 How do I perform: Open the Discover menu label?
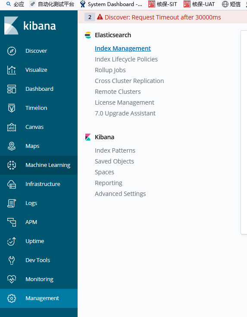(x=36, y=51)
